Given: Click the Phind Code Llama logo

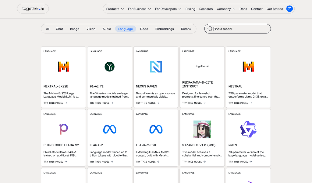Looking at the screenshot, I should tap(63, 129).
